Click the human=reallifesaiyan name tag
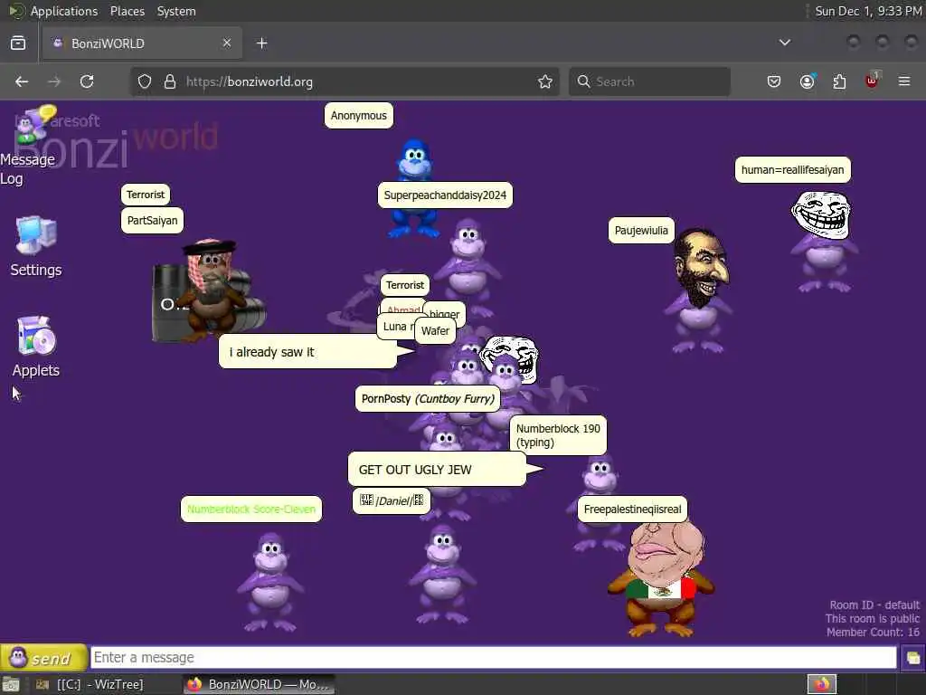 [792, 169]
